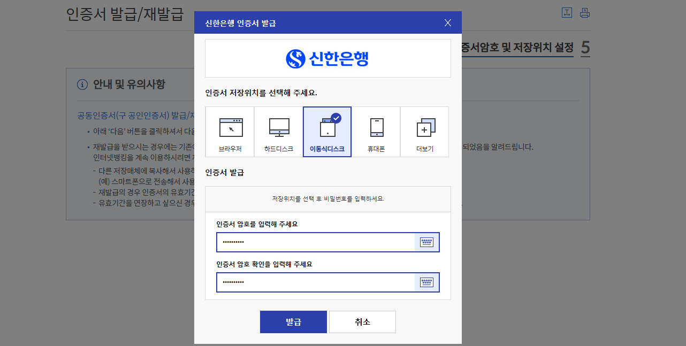Click the 안내 및 유의사항 info icon

[x=82, y=84]
